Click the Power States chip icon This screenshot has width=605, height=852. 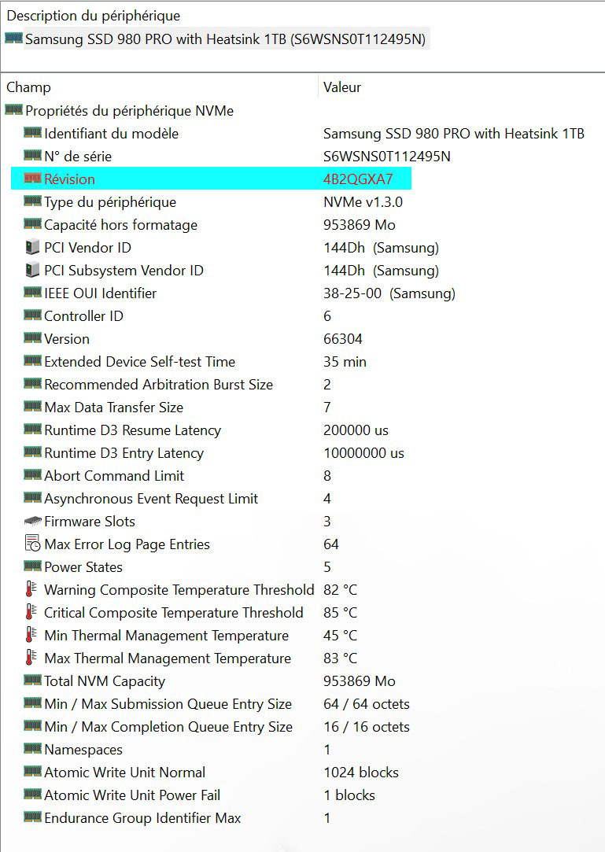32,566
